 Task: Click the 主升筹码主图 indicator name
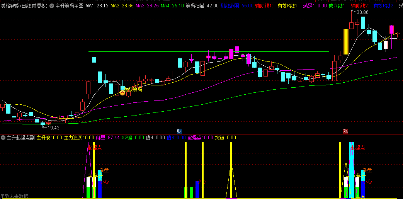click(x=70, y=6)
